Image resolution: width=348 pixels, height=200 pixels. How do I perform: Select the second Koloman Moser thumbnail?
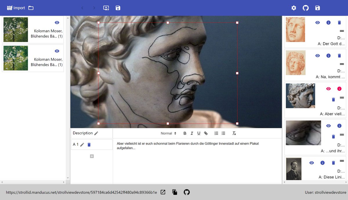pos(16,58)
